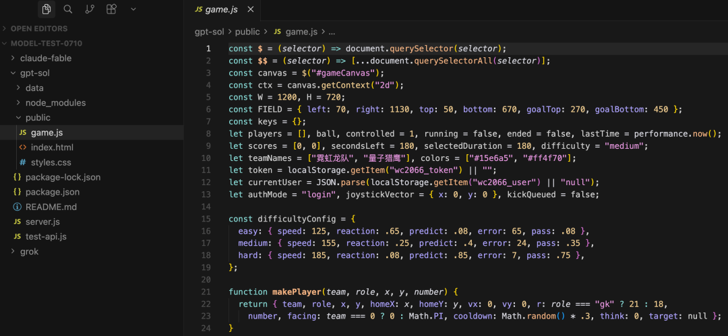Open package.json file

coord(92,192)
